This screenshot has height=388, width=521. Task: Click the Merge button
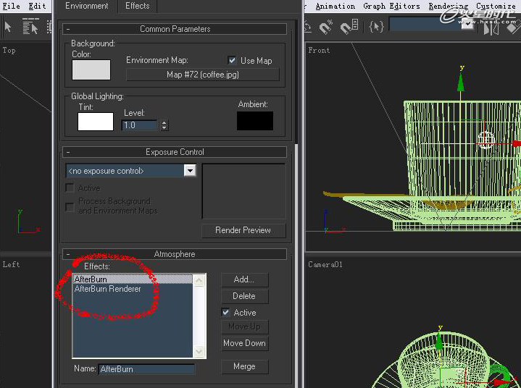click(x=244, y=366)
